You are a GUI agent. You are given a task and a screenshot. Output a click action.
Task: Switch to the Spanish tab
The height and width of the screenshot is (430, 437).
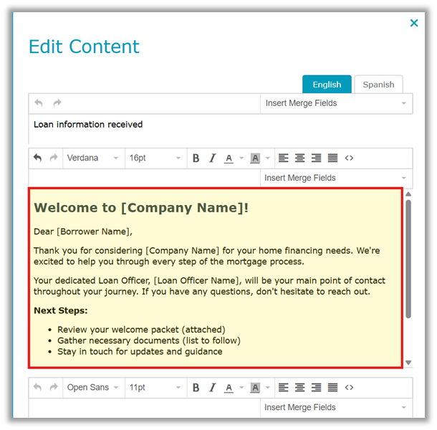click(x=378, y=85)
